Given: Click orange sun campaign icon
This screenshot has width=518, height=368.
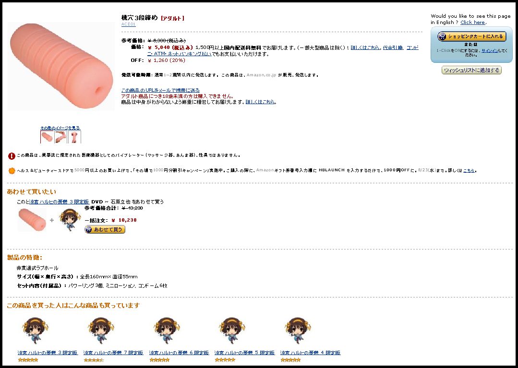Looking at the screenshot, I should 12,171.
